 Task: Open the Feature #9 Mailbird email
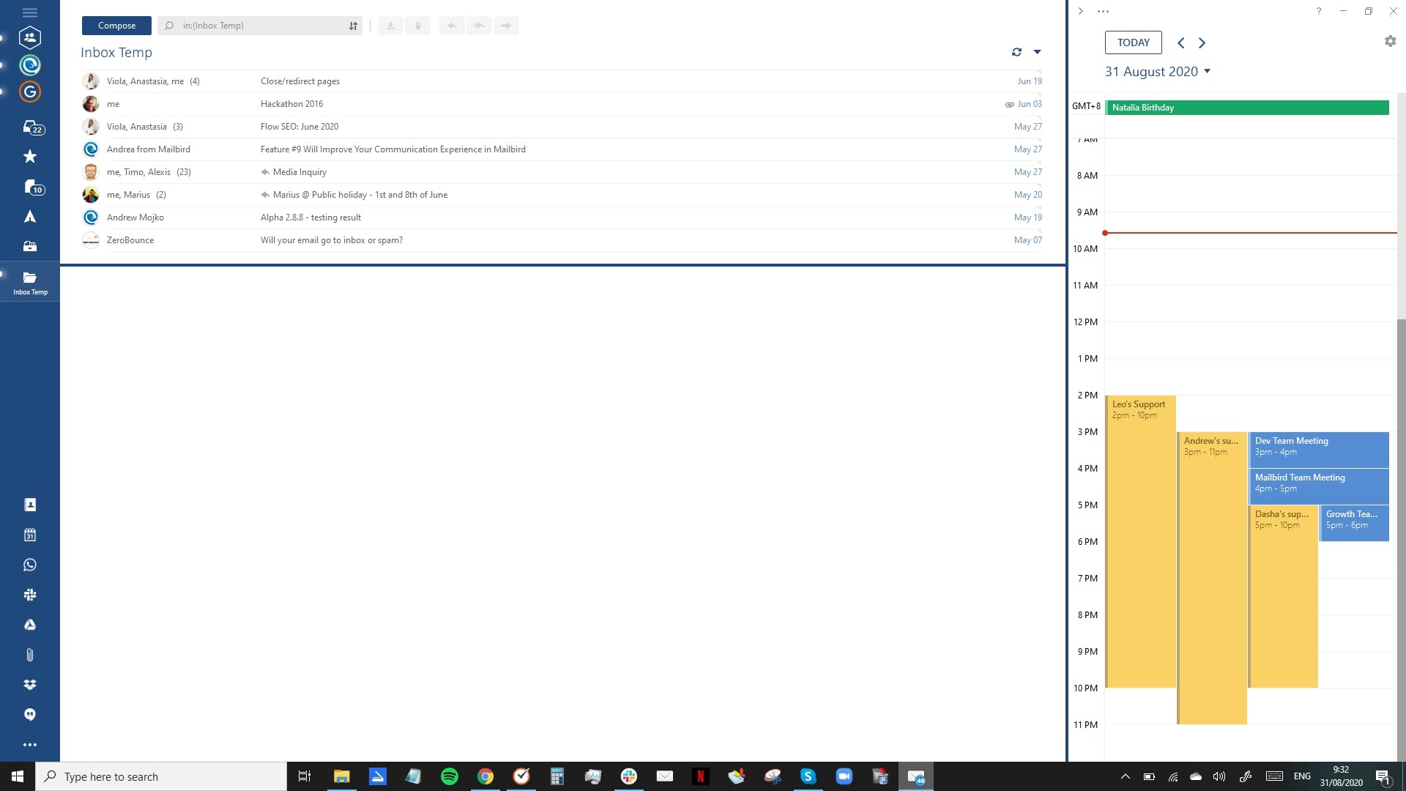tap(562, 149)
